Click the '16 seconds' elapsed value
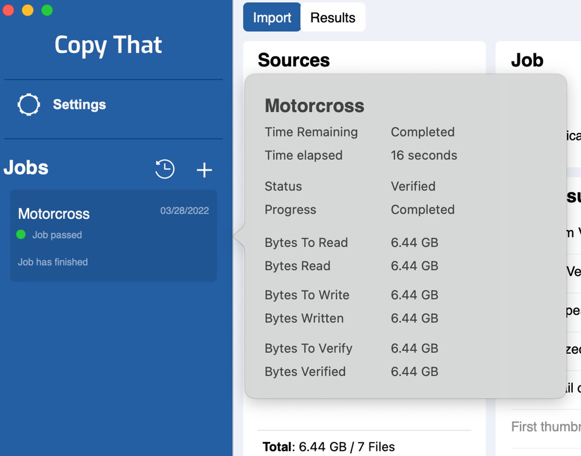Viewport: 581px width, 456px height. click(x=424, y=155)
